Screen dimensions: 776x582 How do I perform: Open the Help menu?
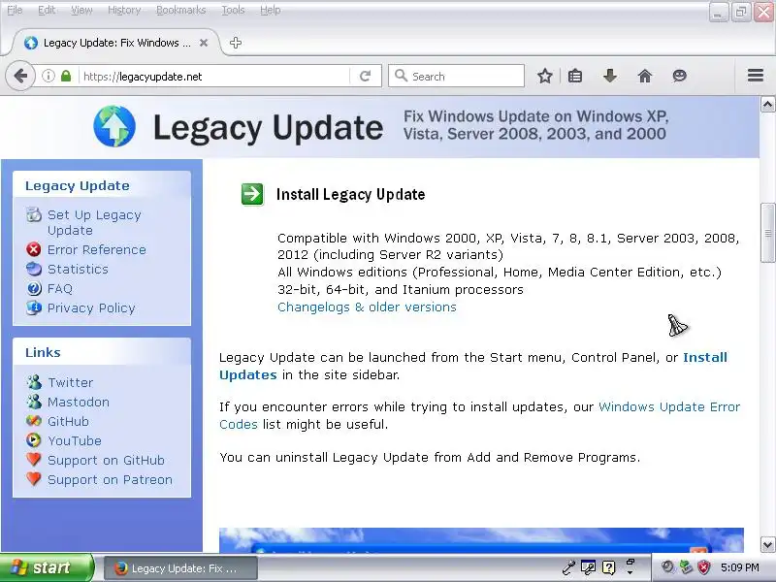pyautogui.click(x=271, y=10)
